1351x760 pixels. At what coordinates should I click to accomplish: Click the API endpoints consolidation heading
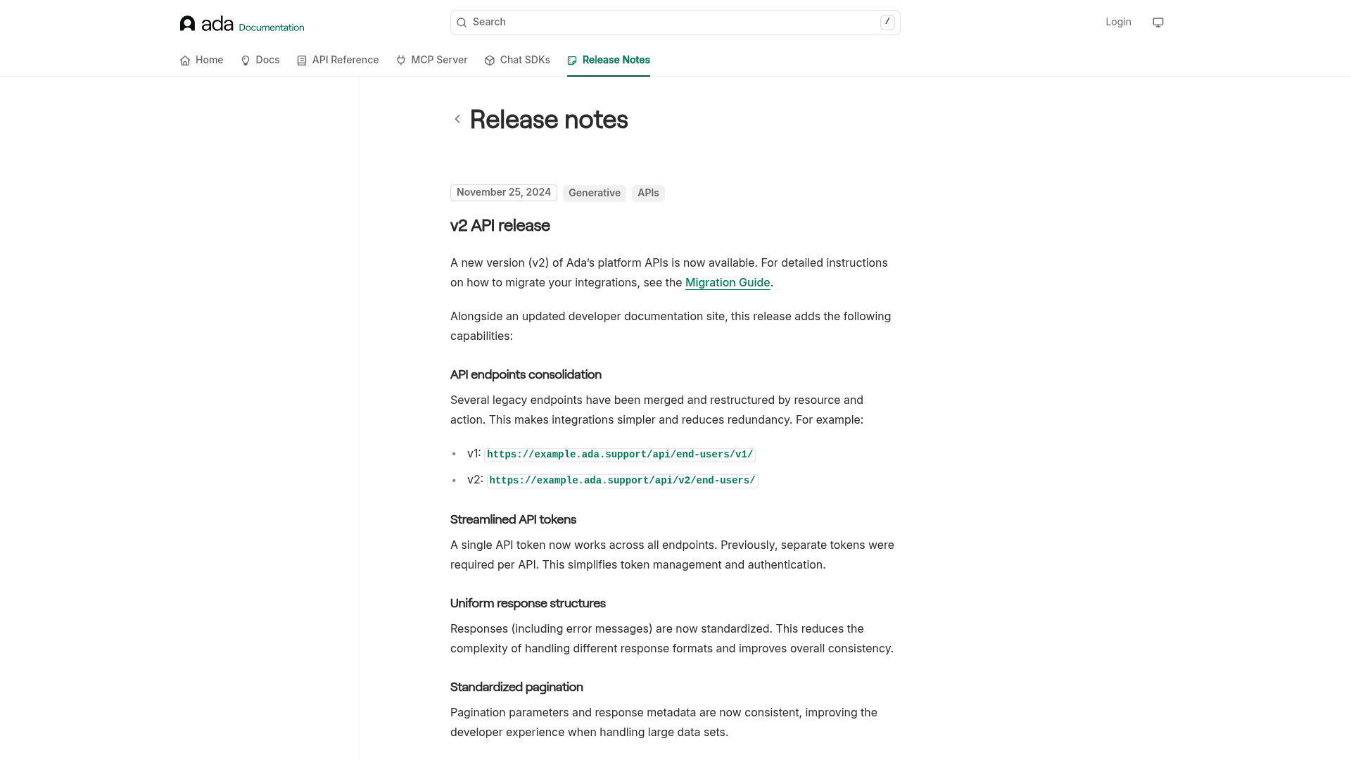click(x=526, y=375)
